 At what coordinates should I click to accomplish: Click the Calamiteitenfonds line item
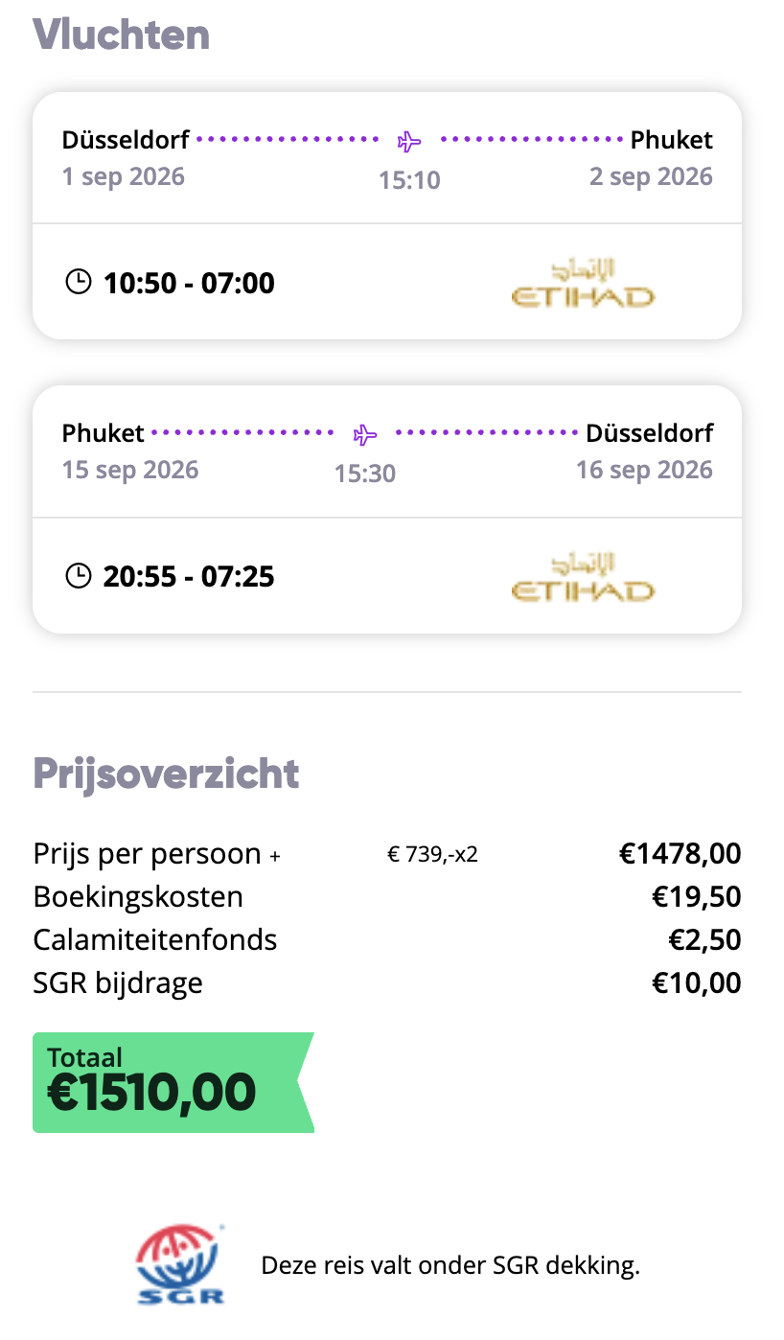tap(155, 939)
